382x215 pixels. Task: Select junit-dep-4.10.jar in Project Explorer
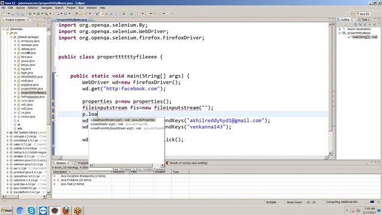[24, 185]
